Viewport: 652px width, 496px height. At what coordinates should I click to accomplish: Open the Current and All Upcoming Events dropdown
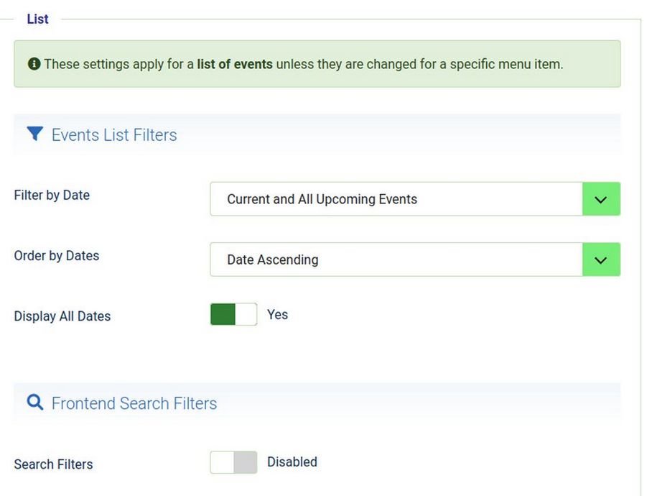point(396,199)
